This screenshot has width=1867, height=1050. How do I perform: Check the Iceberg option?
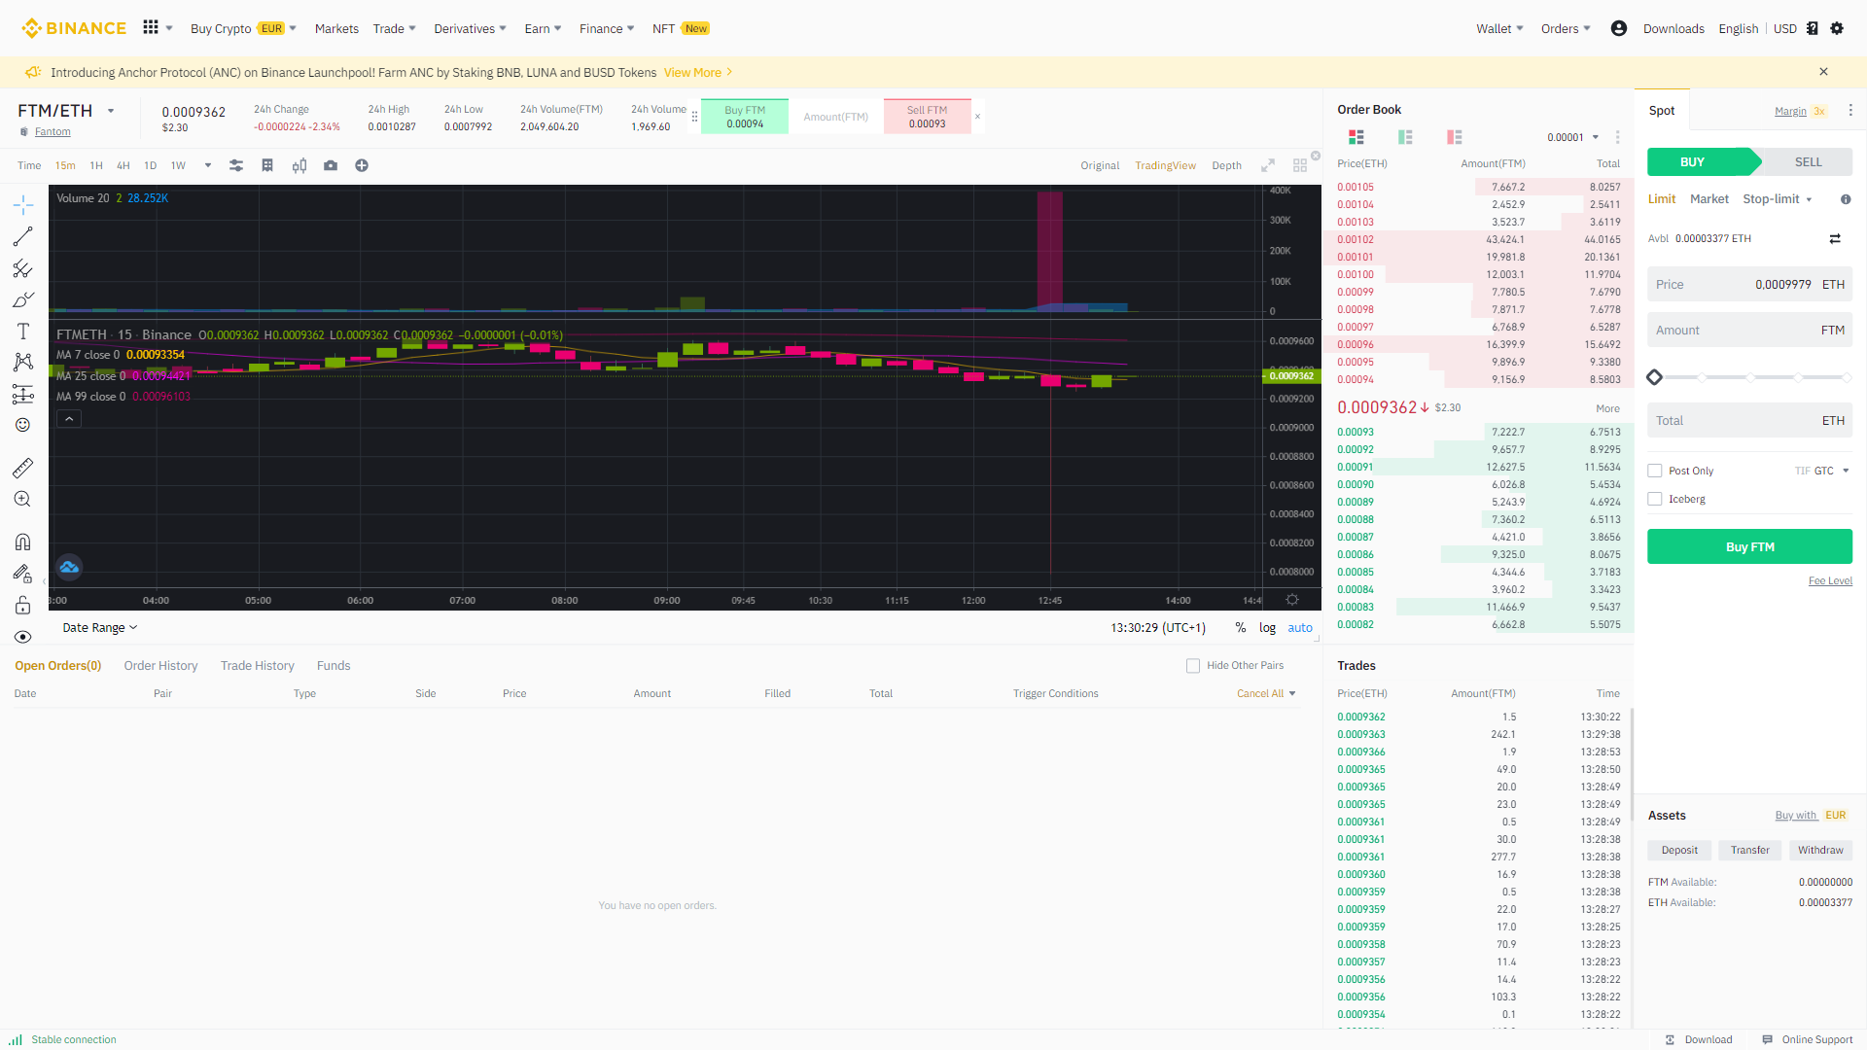point(1655,499)
